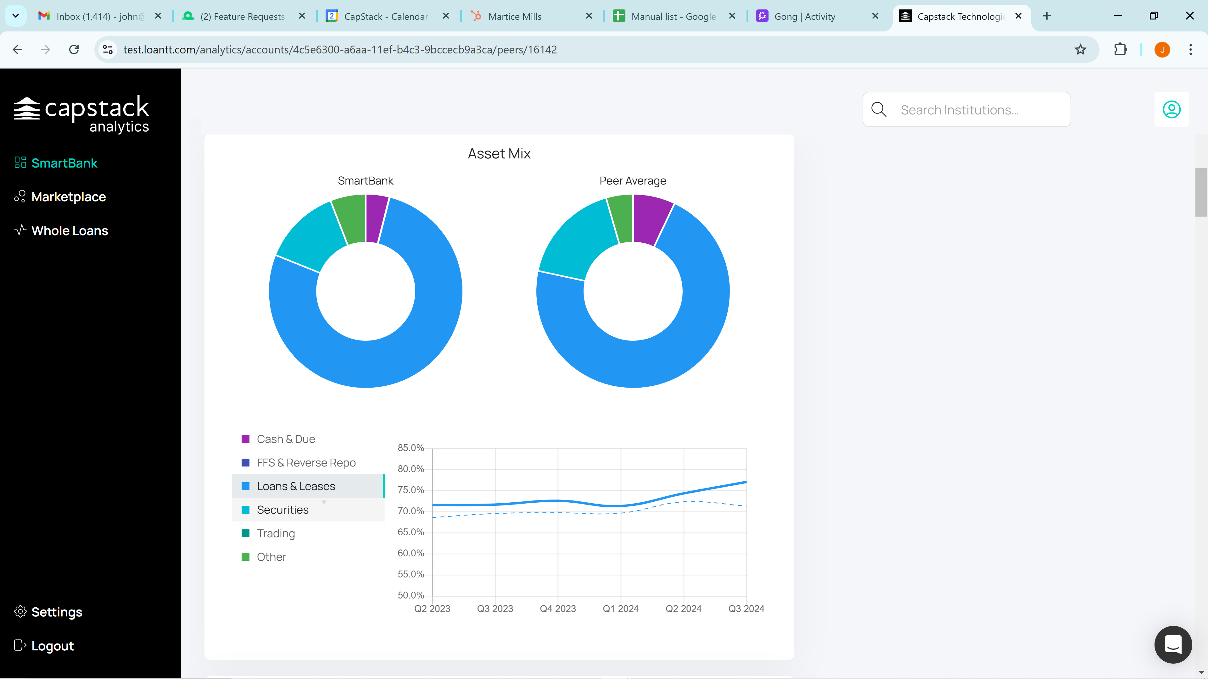Click the Logout door icon
This screenshot has height=679, width=1208.
(x=20, y=645)
